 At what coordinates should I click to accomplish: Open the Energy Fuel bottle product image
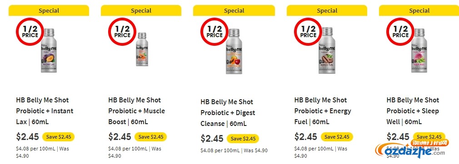(327, 50)
